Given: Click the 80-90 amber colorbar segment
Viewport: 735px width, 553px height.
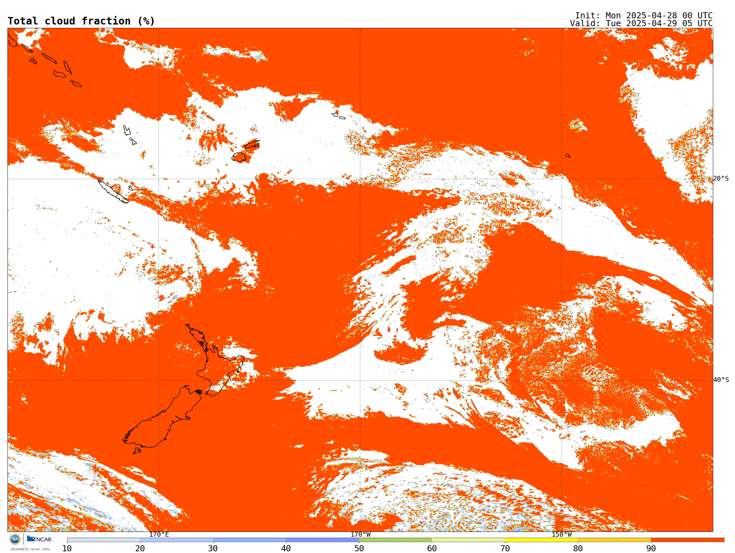Looking at the screenshot, I should (615, 540).
